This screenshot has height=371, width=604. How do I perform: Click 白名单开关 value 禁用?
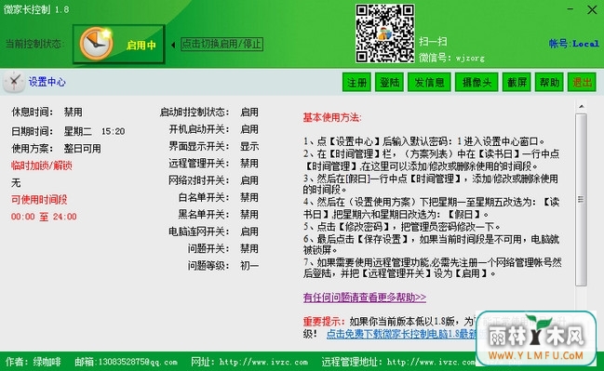click(249, 197)
